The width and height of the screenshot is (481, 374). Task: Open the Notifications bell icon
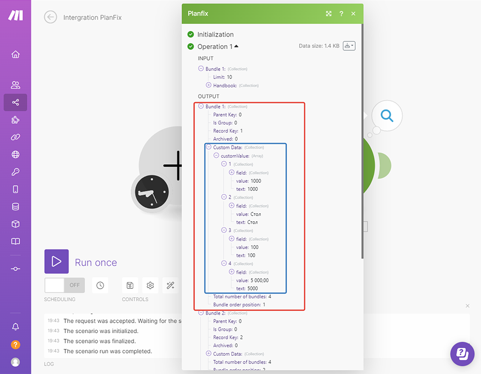tap(16, 327)
